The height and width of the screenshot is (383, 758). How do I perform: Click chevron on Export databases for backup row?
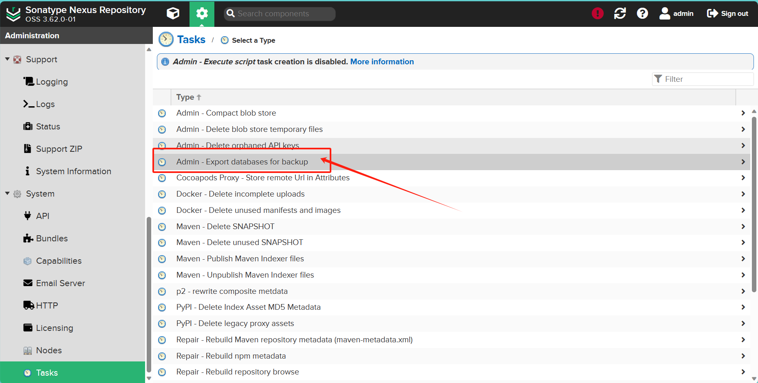pos(743,162)
